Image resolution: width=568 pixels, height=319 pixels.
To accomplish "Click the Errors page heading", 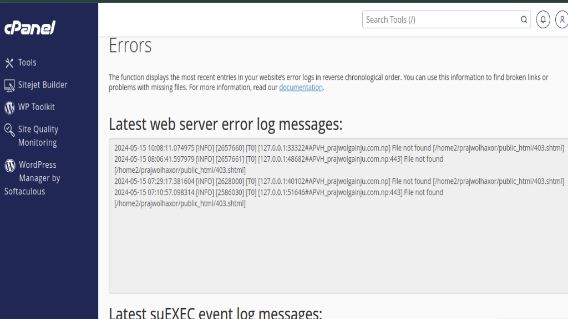I will coord(130,46).
